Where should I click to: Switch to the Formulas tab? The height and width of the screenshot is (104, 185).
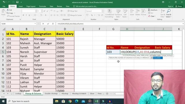pos(42,6)
